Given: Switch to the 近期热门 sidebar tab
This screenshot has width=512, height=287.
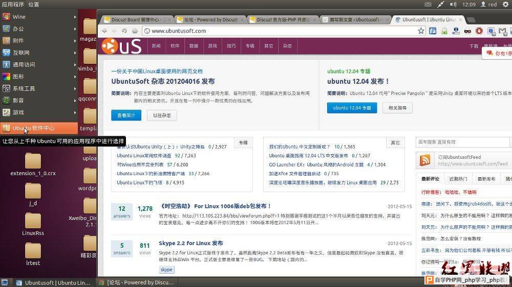Looking at the screenshot, I should coord(458,179).
